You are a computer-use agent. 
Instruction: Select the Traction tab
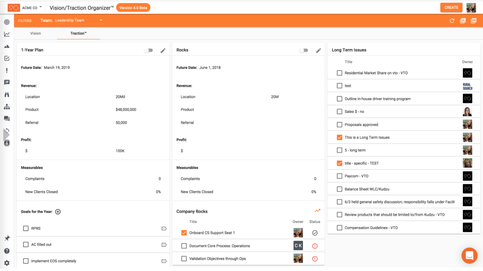pyautogui.click(x=78, y=33)
